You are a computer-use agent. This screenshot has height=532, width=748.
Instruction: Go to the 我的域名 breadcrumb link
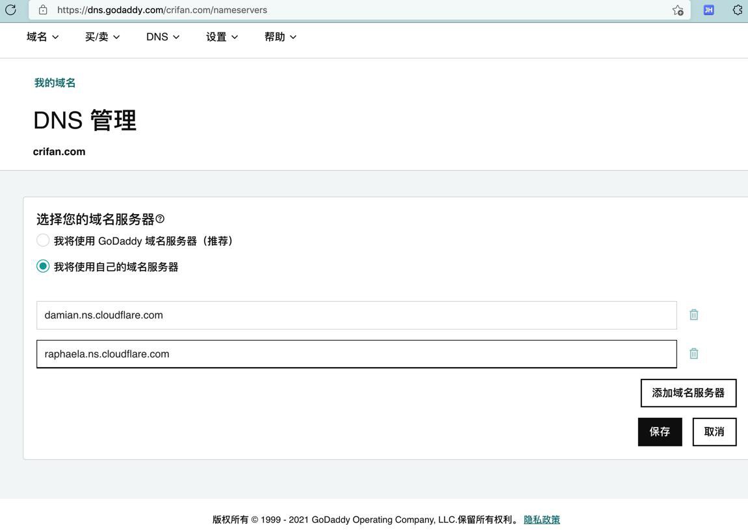pyautogui.click(x=55, y=83)
